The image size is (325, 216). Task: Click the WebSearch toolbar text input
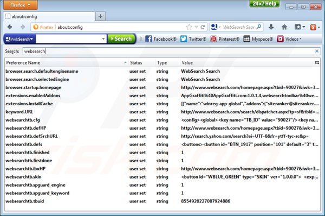click(x=68, y=39)
